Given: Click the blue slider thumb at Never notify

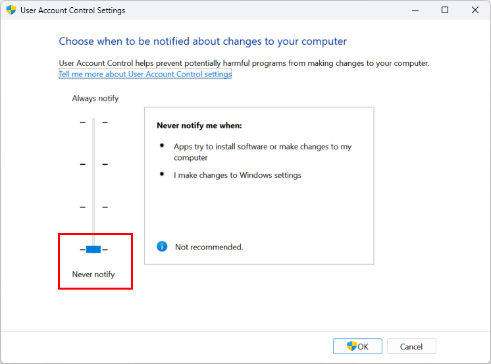Looking at the screenshot, I should click(93, 249).
